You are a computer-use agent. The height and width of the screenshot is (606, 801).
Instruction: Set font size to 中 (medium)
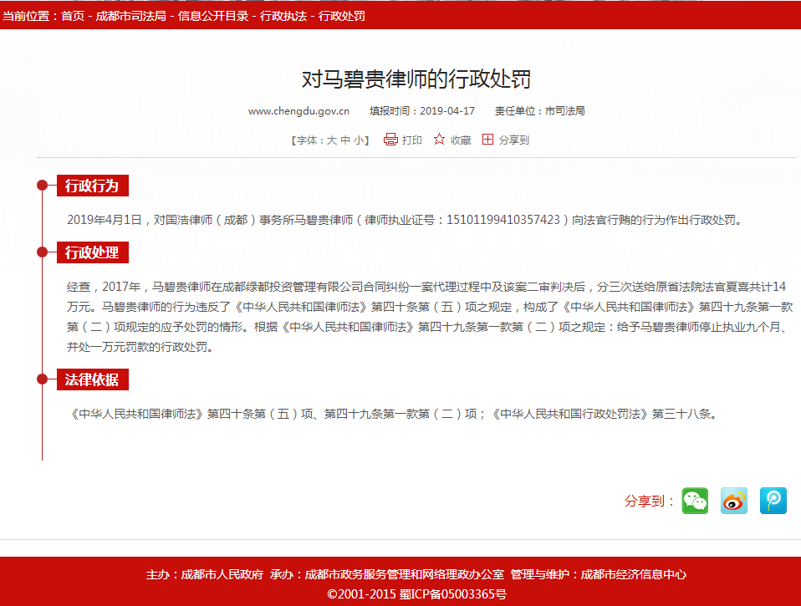[345, 140]
